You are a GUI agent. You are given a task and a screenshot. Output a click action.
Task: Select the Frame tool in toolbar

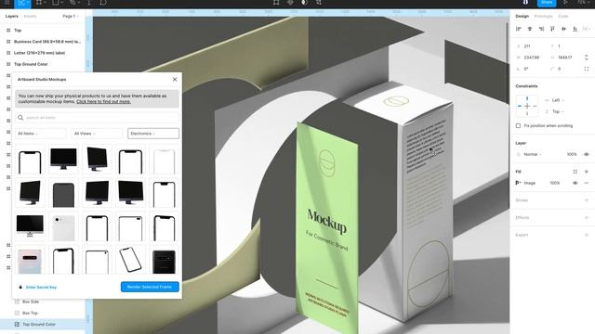point(39,3)
